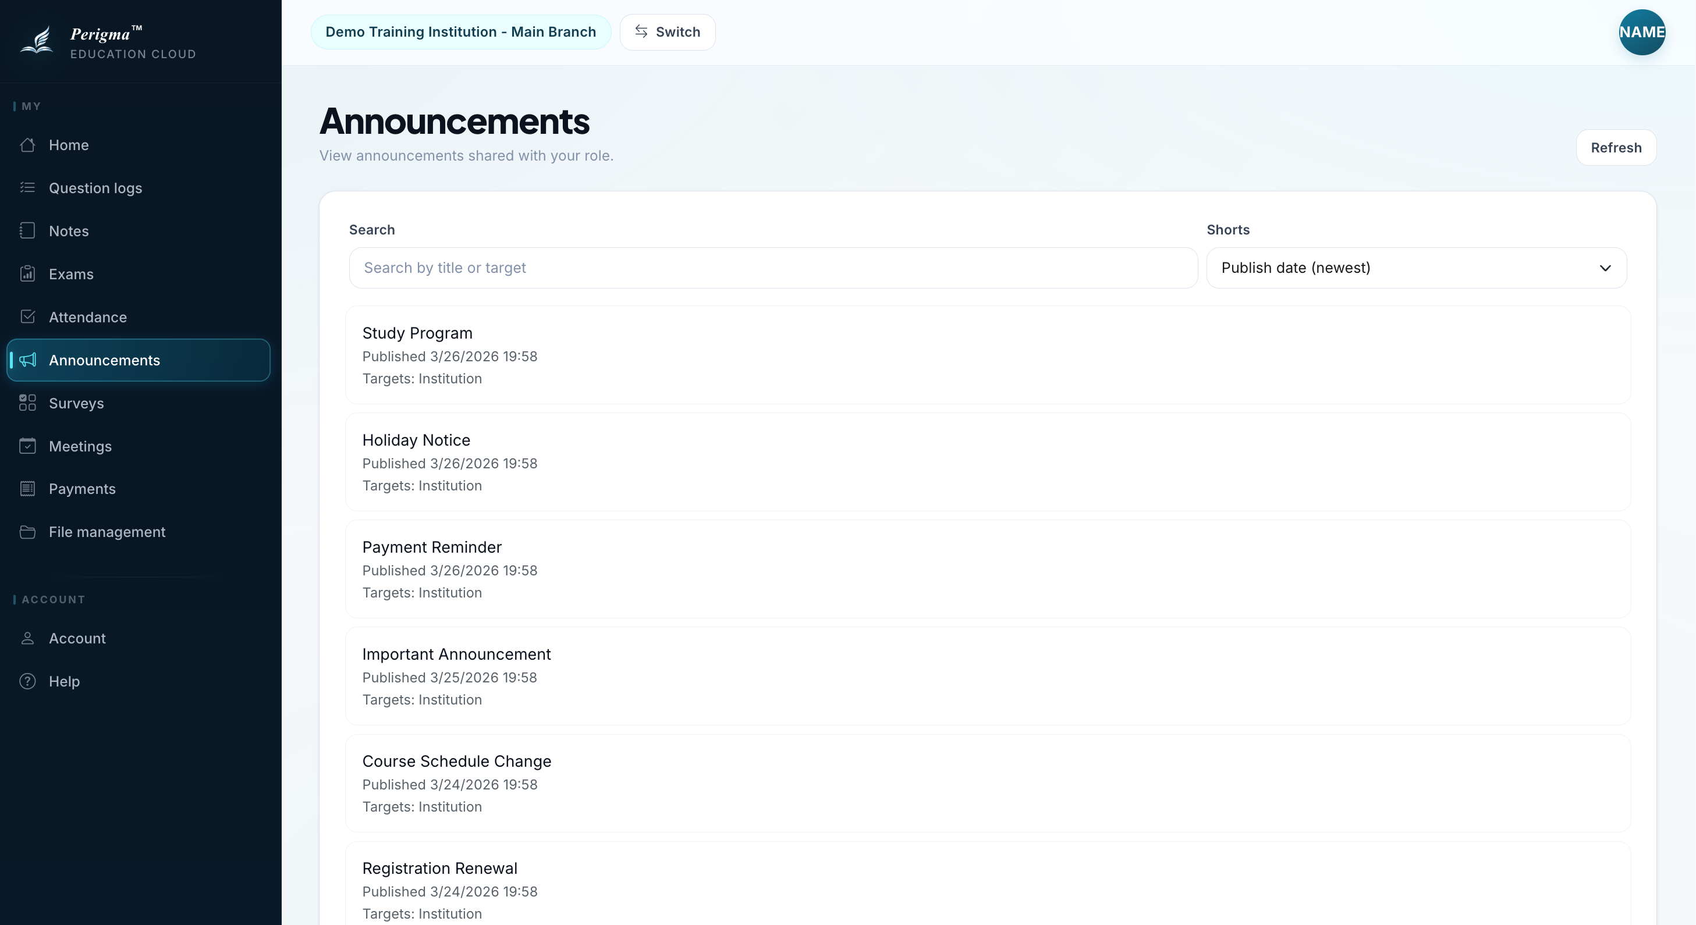This screenshot has width=1696, height=925.
Task: Open the Payments receipt icon
Action: (28, 489)
